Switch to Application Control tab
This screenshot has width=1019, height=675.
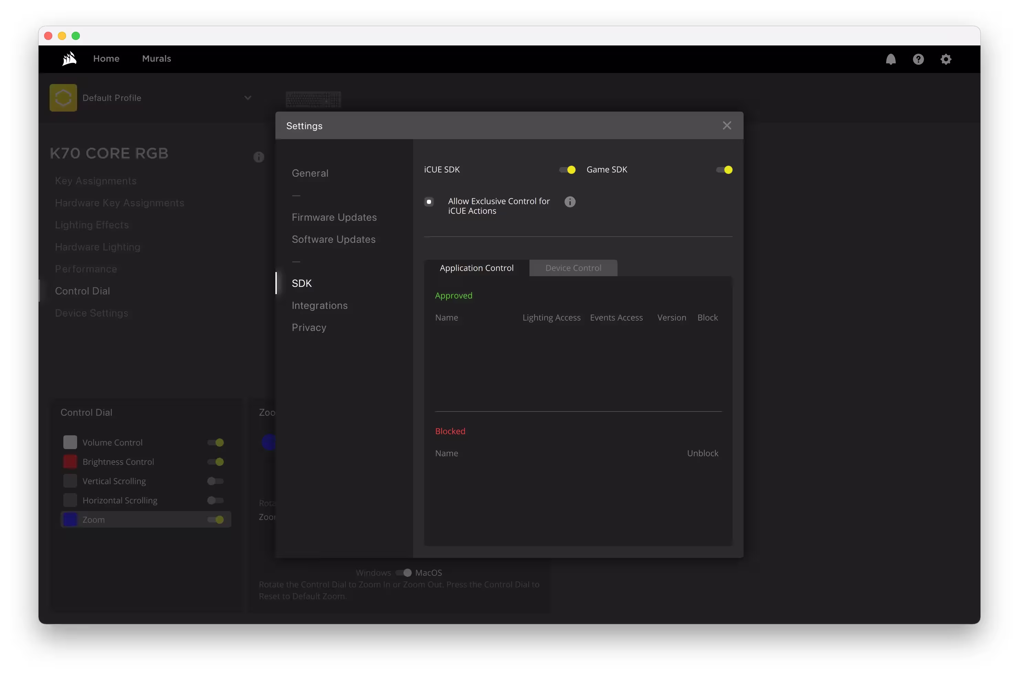(x=477, y=268)
